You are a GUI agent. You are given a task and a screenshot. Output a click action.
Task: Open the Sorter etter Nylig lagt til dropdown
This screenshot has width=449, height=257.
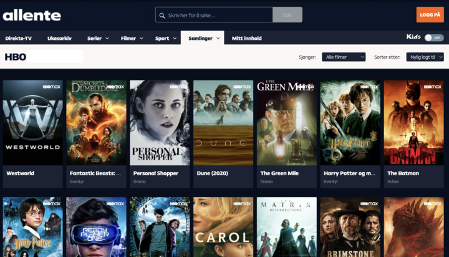(425, 57)
